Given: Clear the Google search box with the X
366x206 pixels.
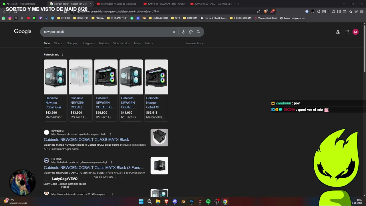Looking at the screenshot, I should 174,32.
